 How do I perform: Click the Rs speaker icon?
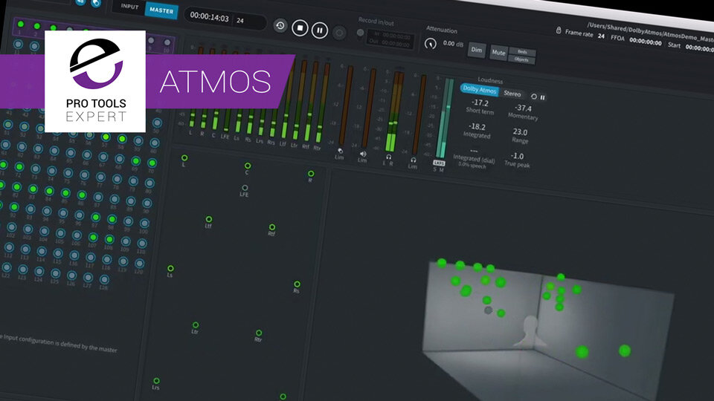pyautogui.click(x=297, y=284)
